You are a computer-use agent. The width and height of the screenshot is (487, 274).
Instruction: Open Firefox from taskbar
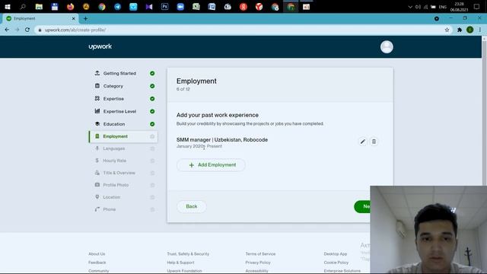click(71, 7)
